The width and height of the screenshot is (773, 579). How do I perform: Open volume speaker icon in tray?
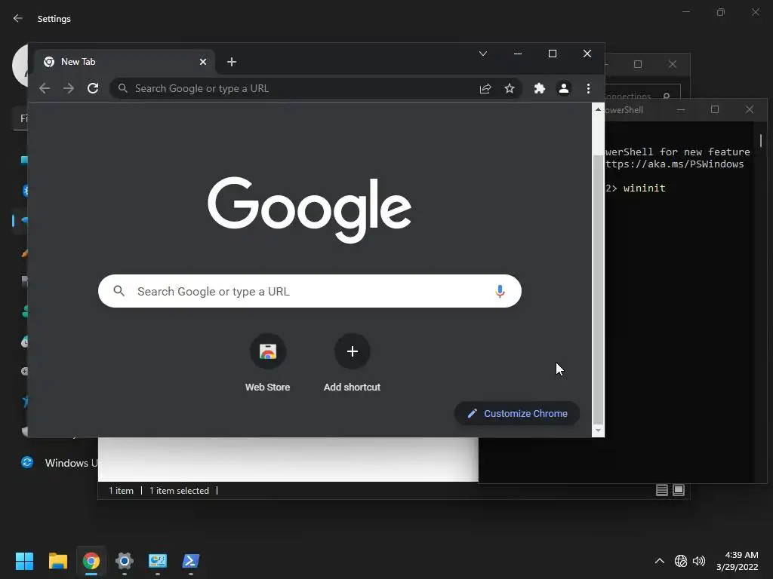(699, 561)
